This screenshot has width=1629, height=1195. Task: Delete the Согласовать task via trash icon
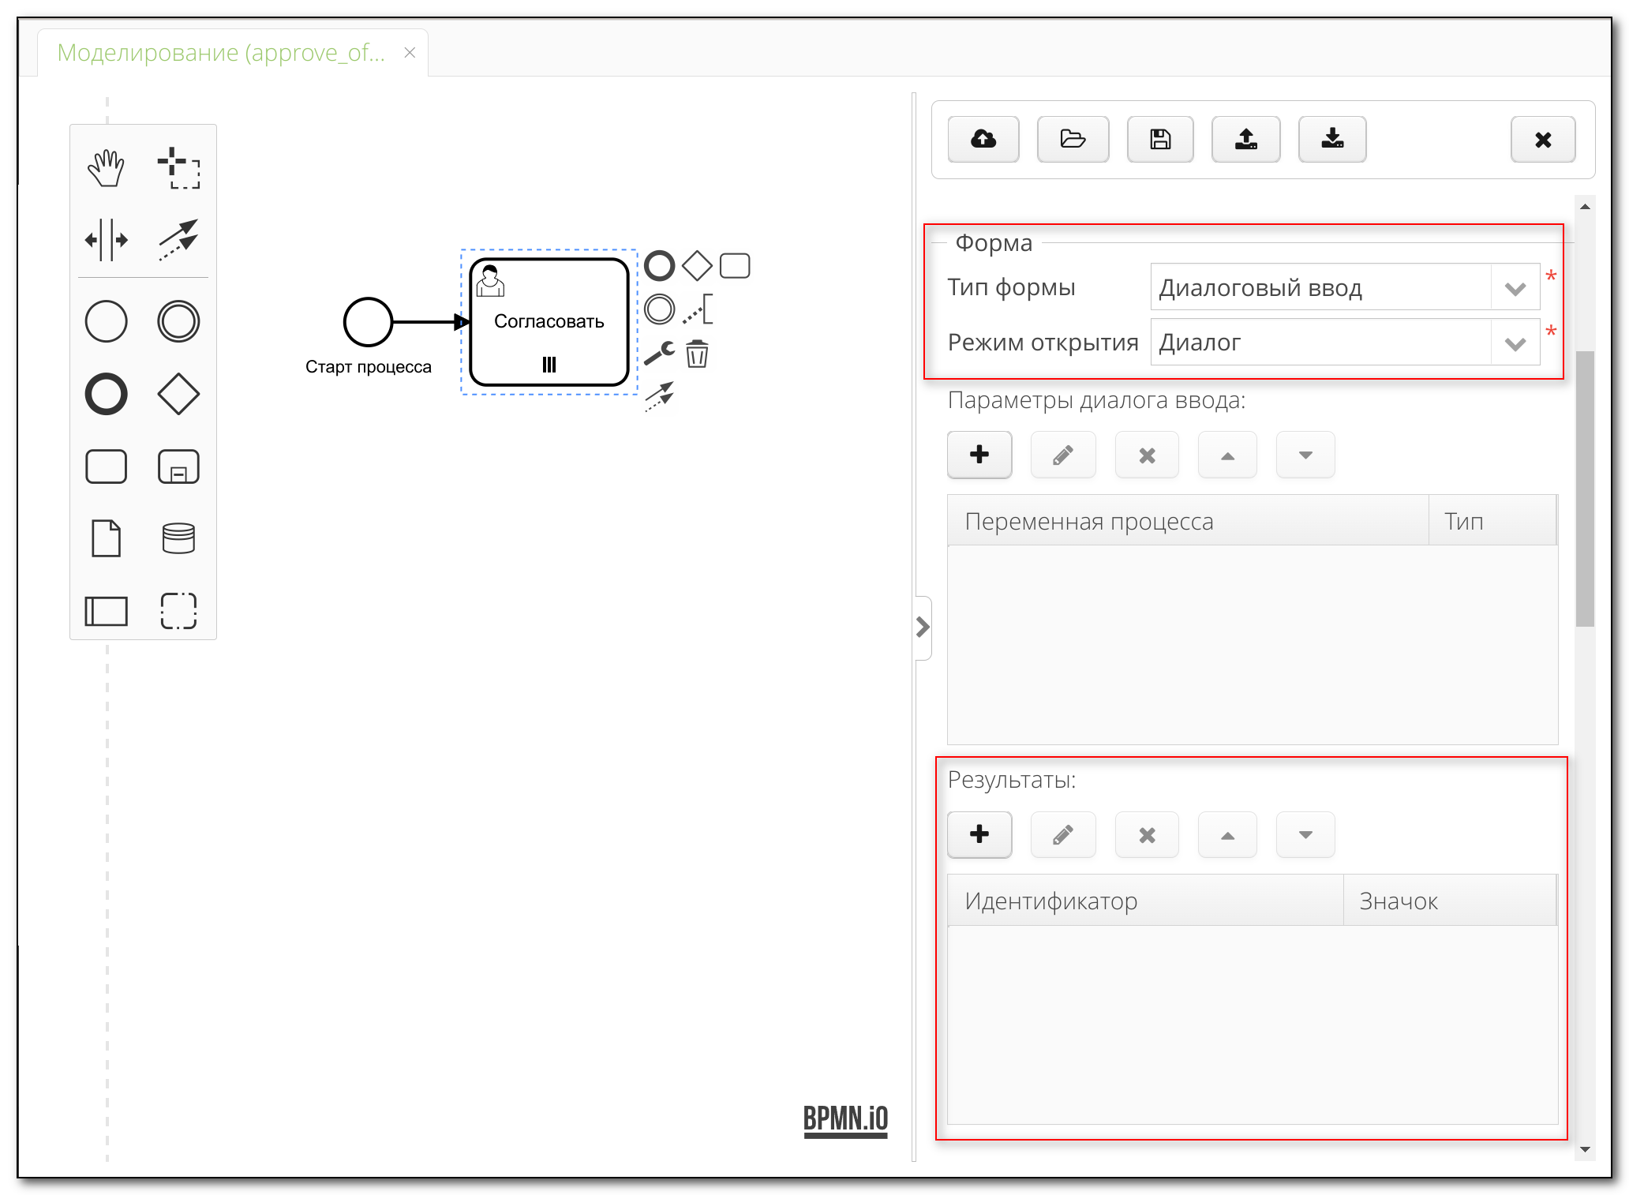coord(698,355)
